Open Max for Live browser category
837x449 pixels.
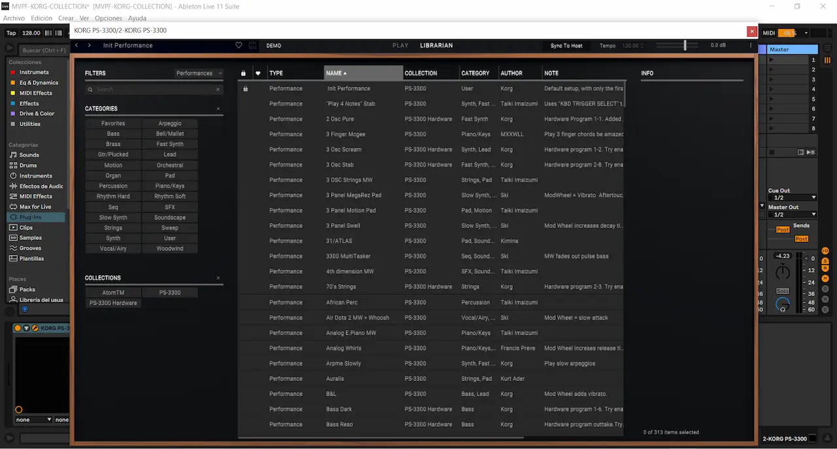(x=35, y=207)
